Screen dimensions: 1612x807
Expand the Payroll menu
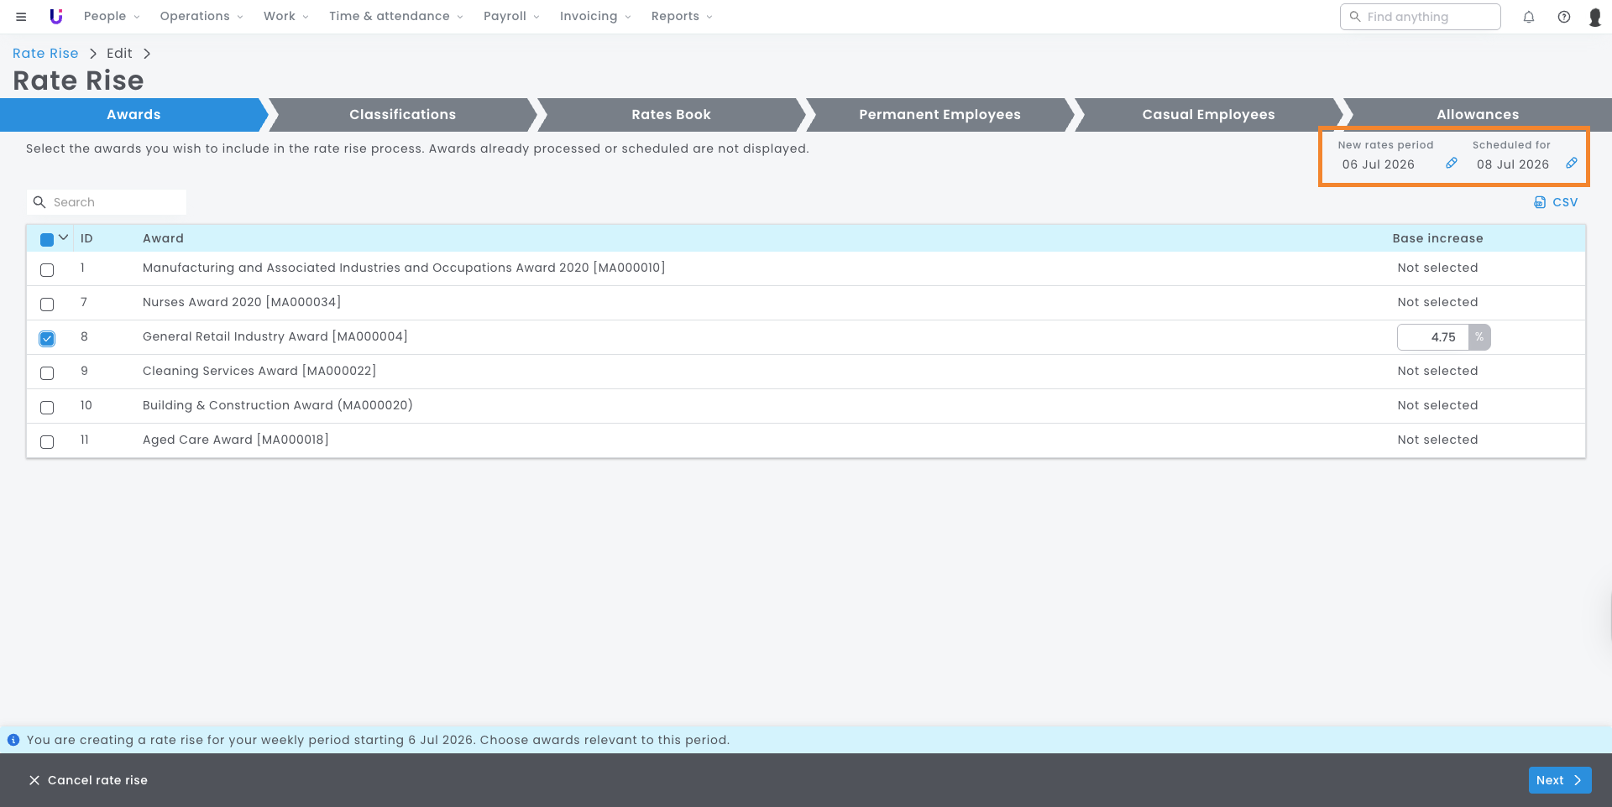(x=511, y=17)
